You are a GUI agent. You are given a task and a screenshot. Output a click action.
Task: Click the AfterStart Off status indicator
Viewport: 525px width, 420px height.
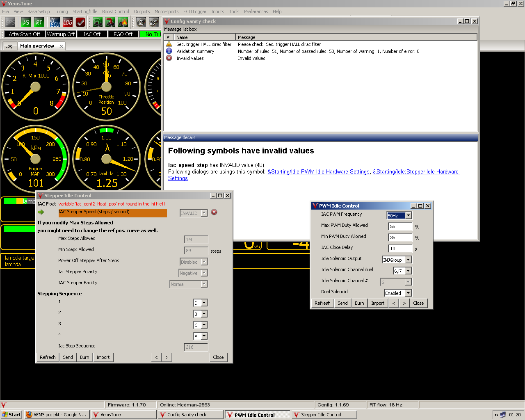25,34
